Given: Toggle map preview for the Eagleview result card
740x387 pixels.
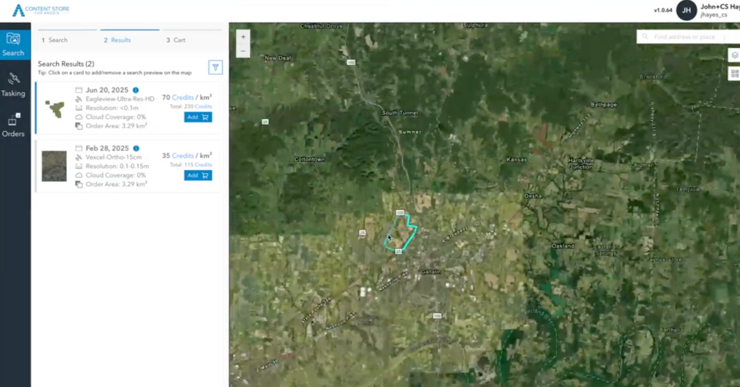Looking at the screenshot, I should click(54, 108).
